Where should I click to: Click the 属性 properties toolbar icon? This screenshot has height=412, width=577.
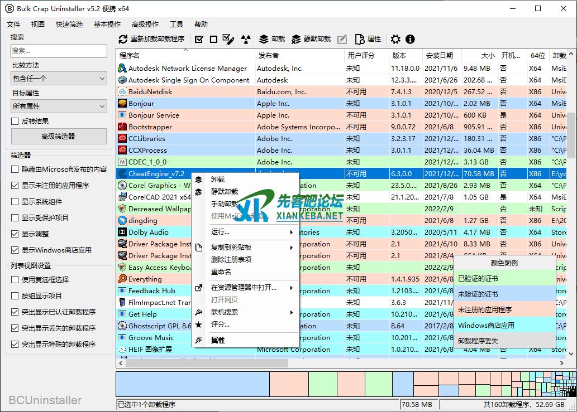point(368,39)
